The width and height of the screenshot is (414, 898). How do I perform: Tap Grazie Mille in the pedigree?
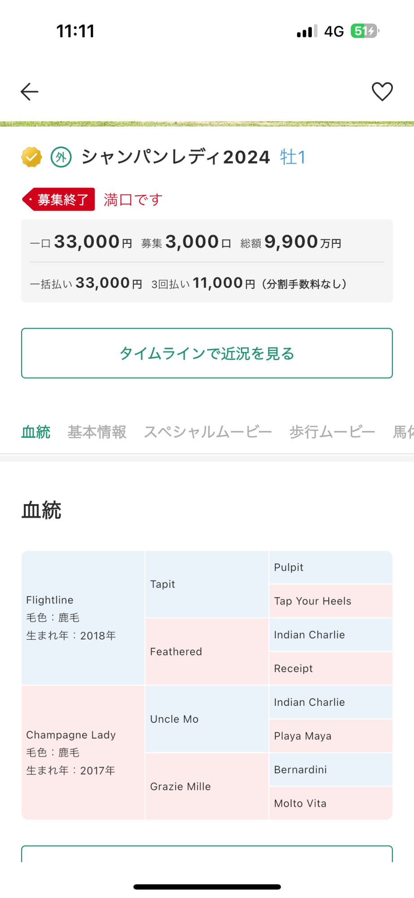coord(207,786)
